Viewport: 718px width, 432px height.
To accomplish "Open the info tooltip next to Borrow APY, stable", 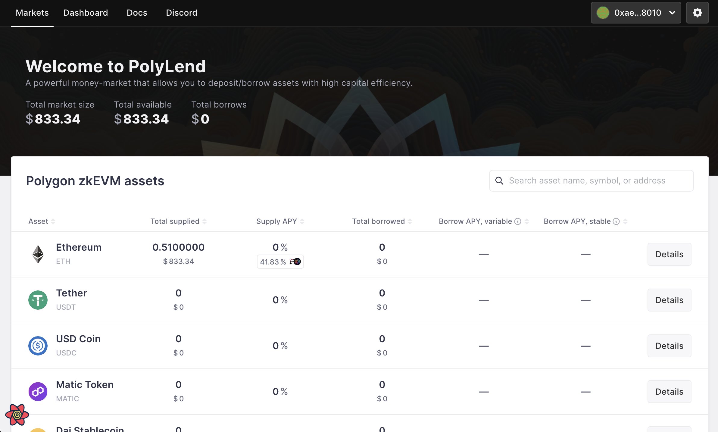I will pos(616,221).
